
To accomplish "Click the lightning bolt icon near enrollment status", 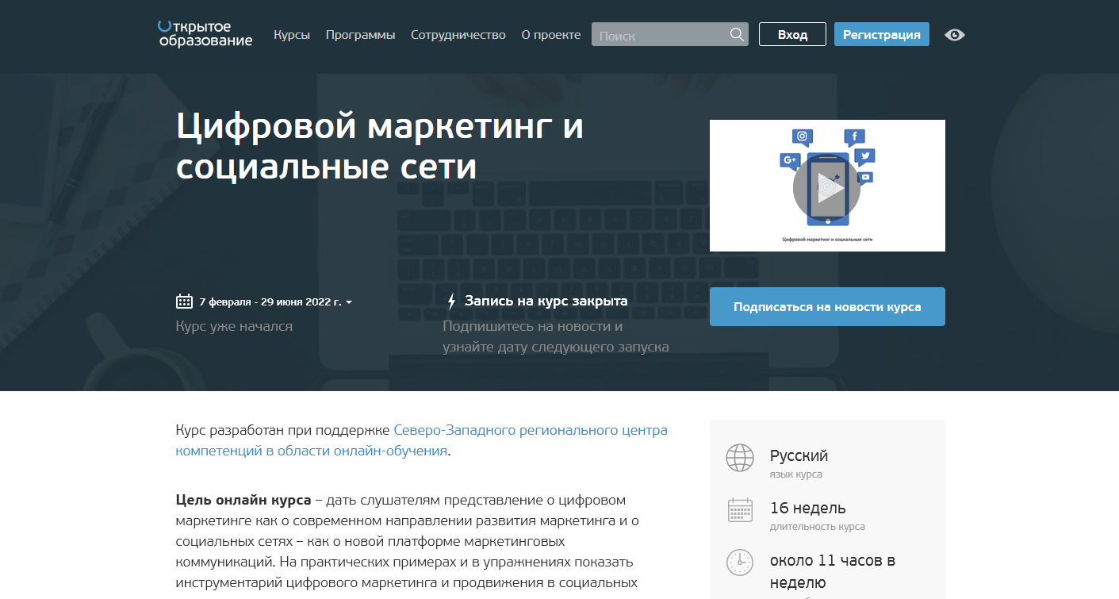I will 450,301.
